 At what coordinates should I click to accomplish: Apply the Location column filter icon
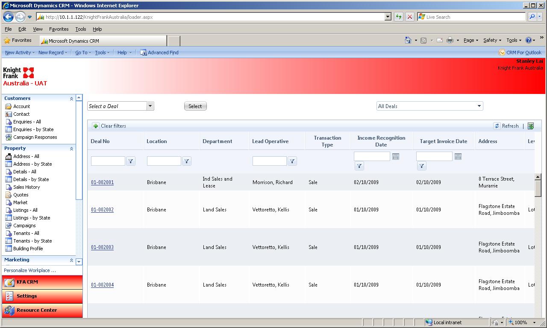(x=187, y=161)
